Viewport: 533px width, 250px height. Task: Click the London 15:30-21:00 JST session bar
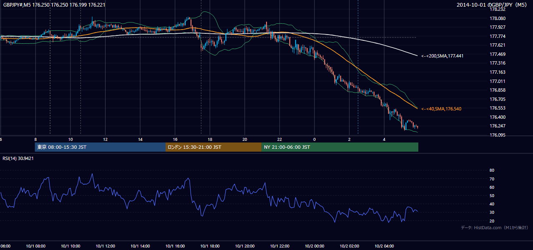pyautogui.click(x=214, y=147)
